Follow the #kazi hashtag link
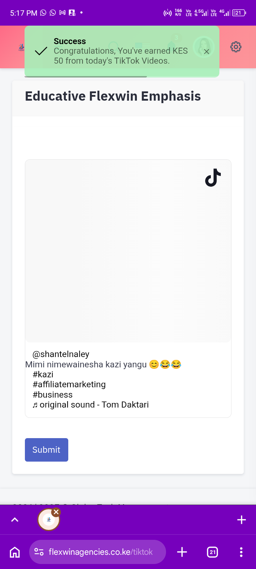The width and height of the screenshot is (256, 569). 43,374
